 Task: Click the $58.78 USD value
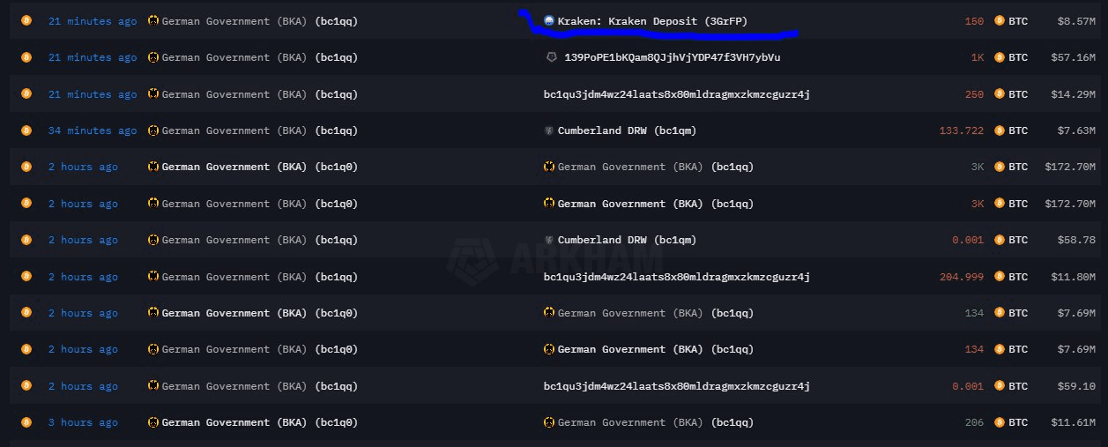pos(1075,240)
